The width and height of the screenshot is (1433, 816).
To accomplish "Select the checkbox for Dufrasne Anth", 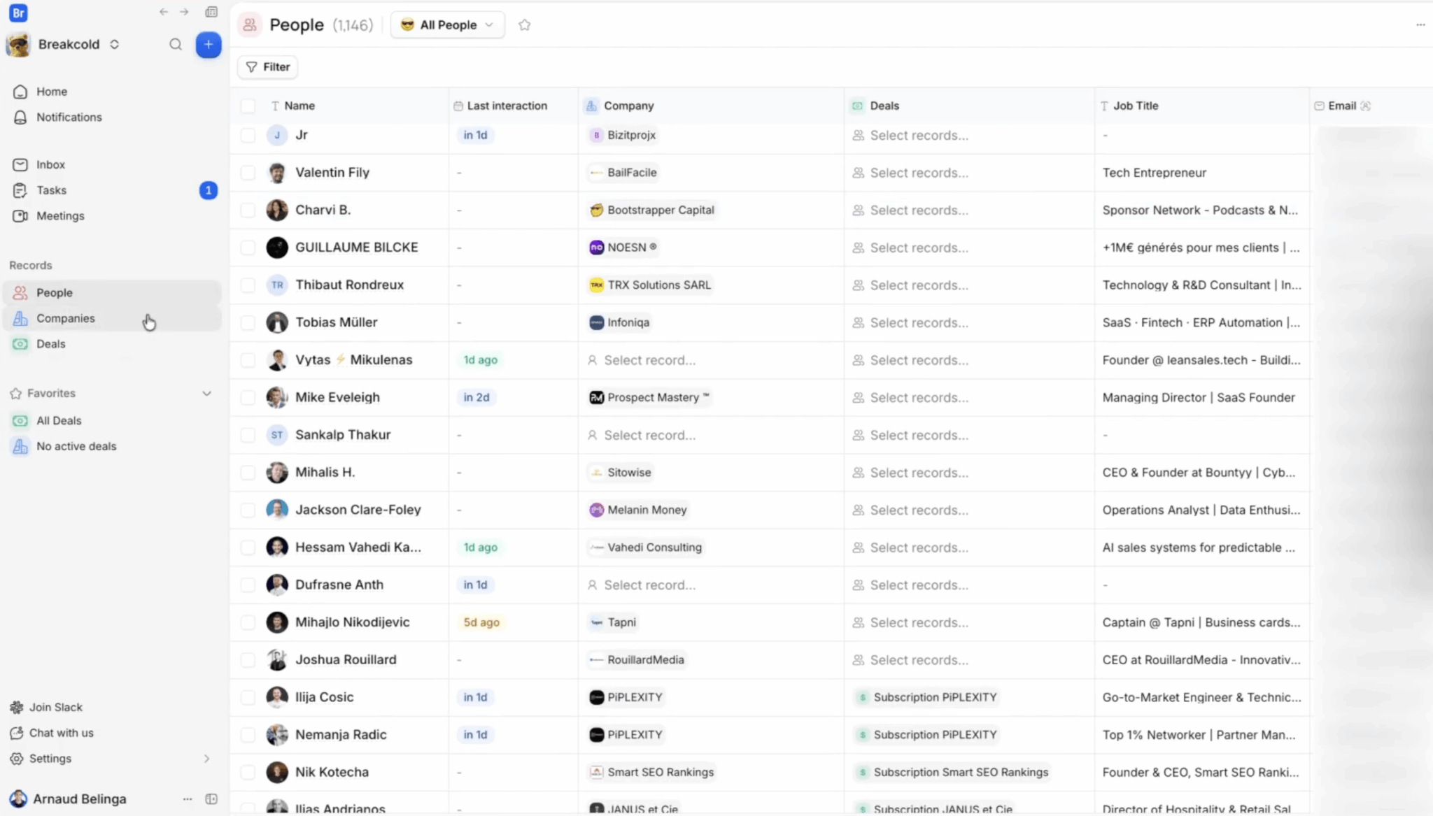I will pyautogui.click(x=248, y=585).
